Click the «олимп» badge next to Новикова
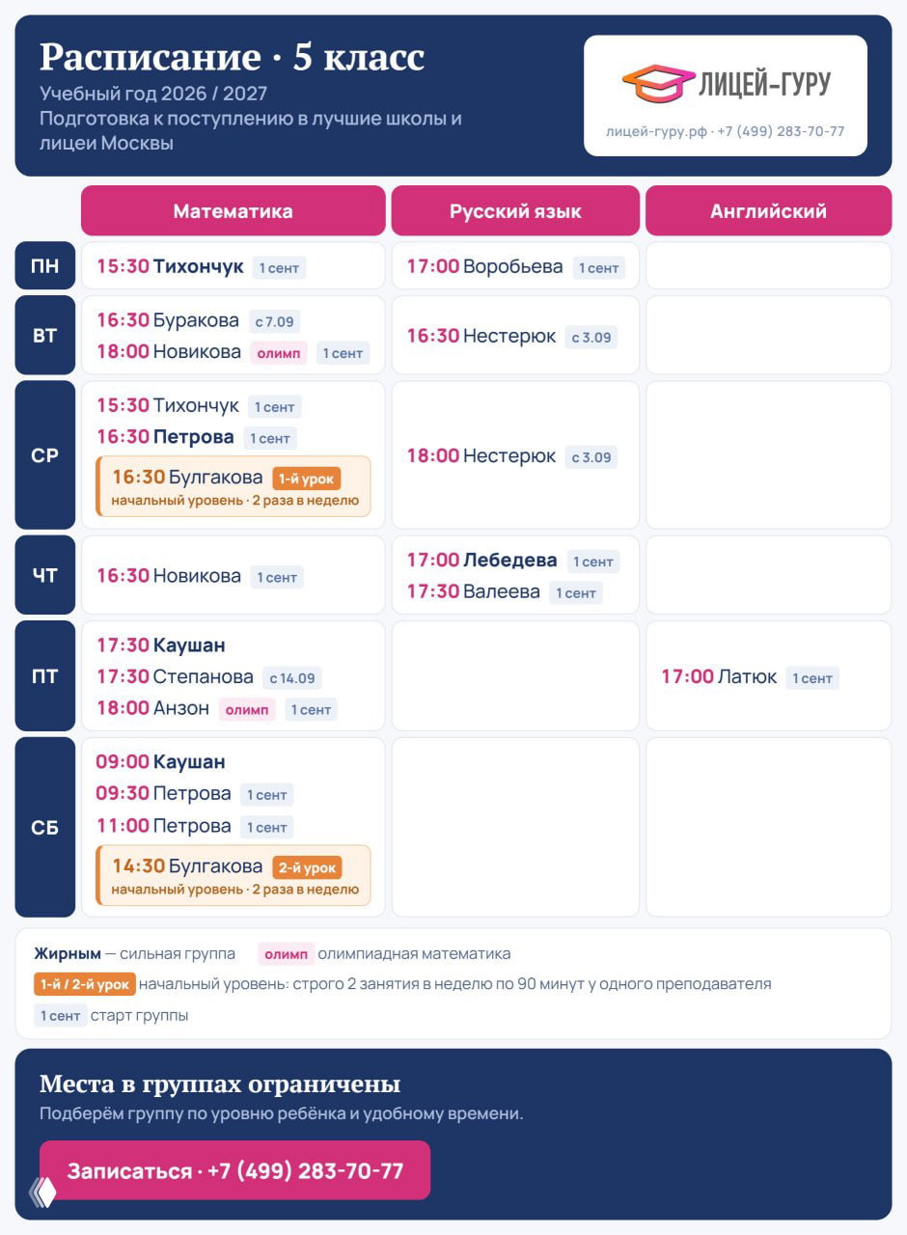907x1235 pixels. [x=279, y=353]
